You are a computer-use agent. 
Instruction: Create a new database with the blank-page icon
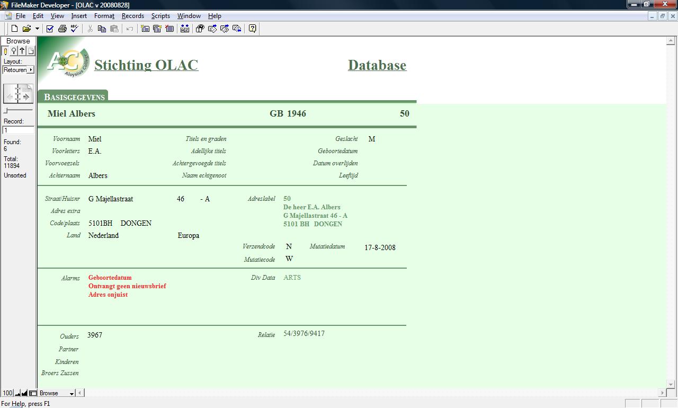pyautogui.click(x=15, y=29)
